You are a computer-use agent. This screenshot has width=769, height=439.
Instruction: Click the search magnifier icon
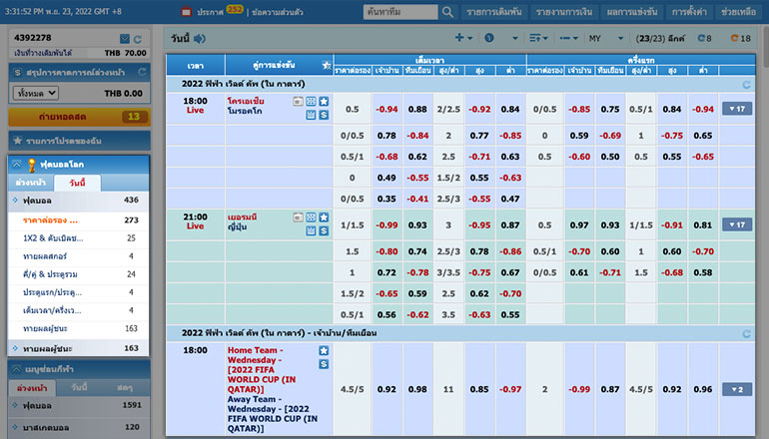click(x=447, y=12)
